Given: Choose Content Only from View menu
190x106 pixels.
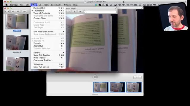Looking at the screenshot, I should click(48, 8).
